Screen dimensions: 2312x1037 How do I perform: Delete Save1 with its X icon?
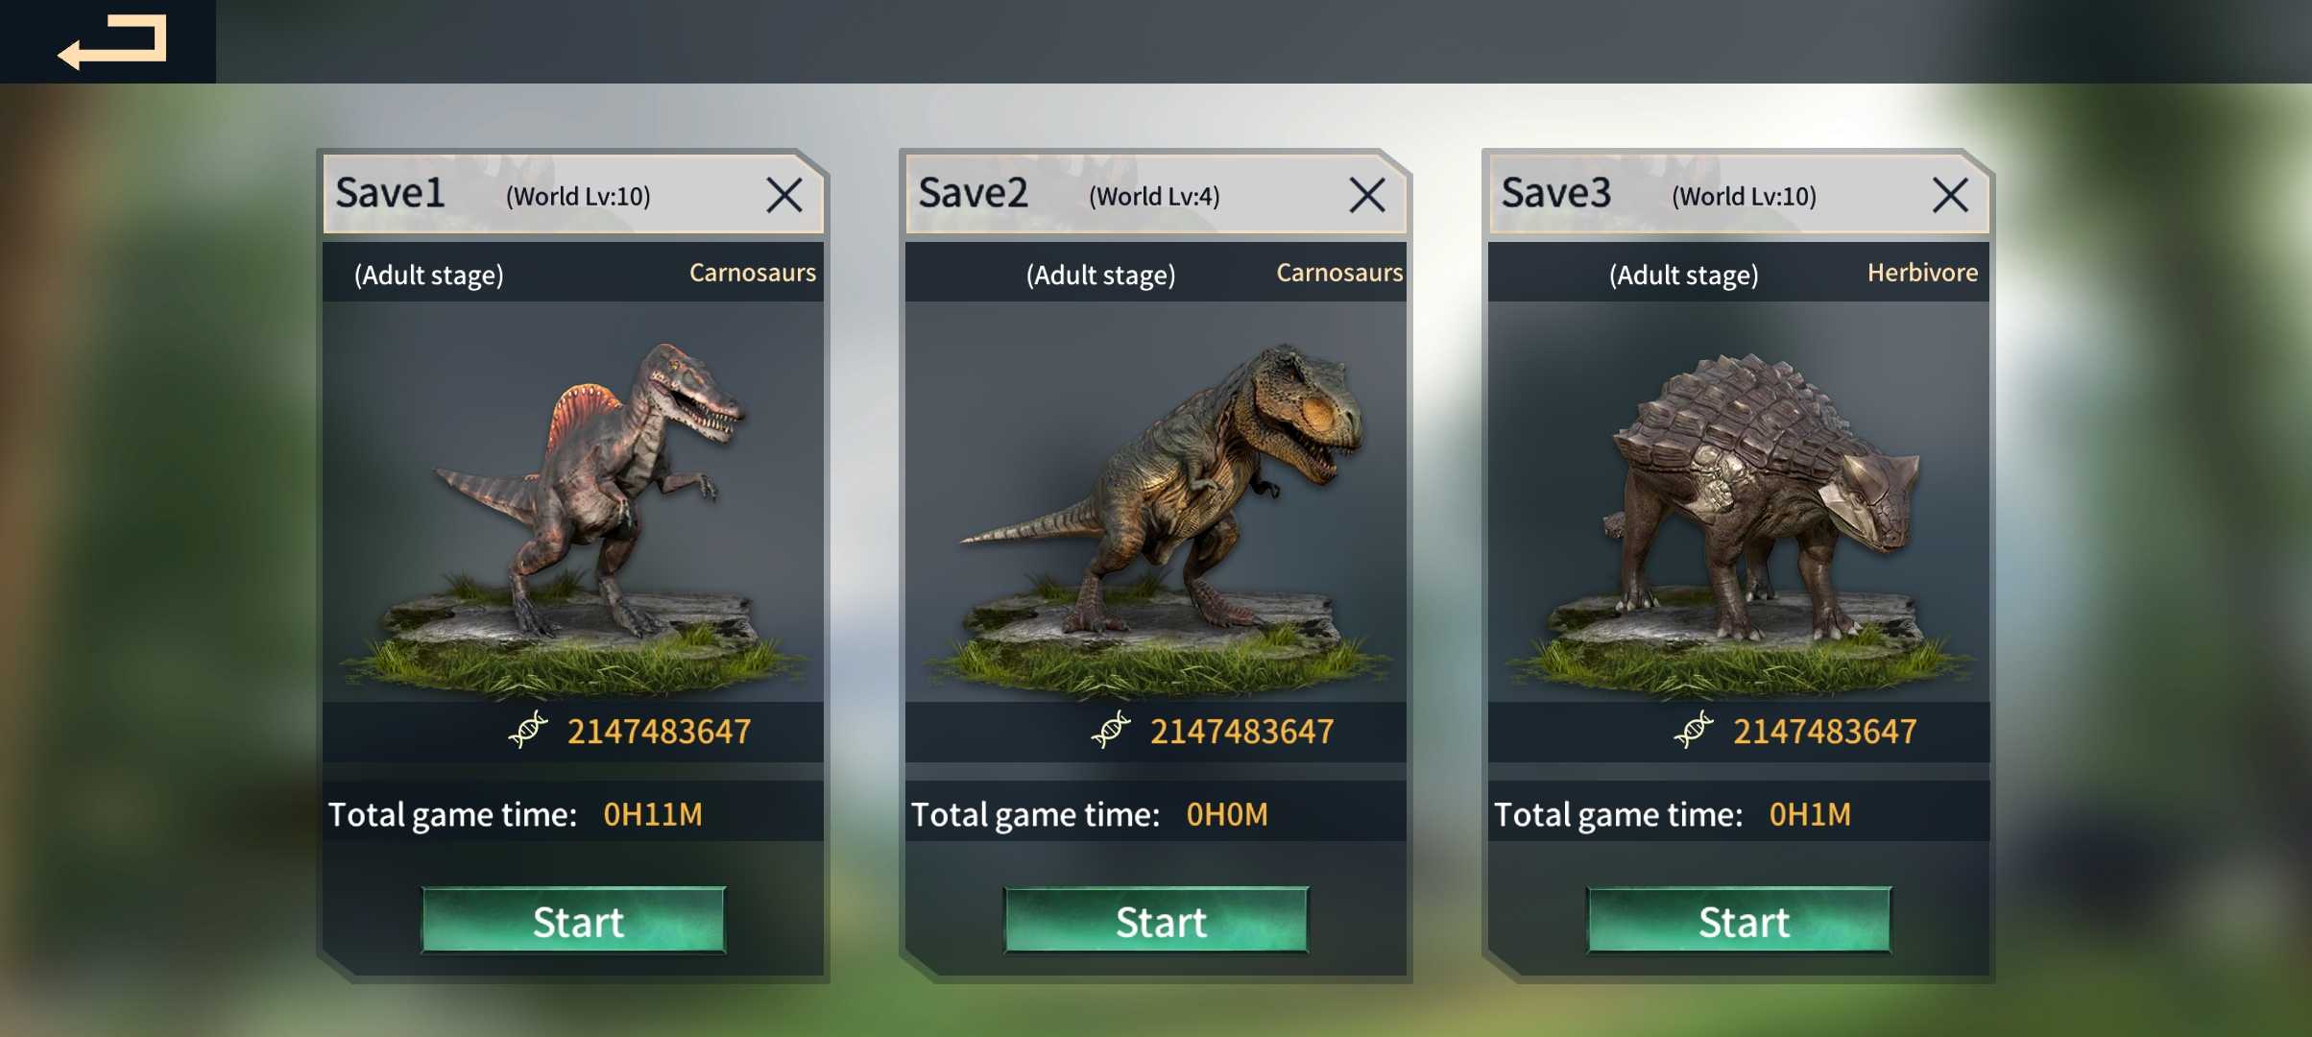click(784, 195)
